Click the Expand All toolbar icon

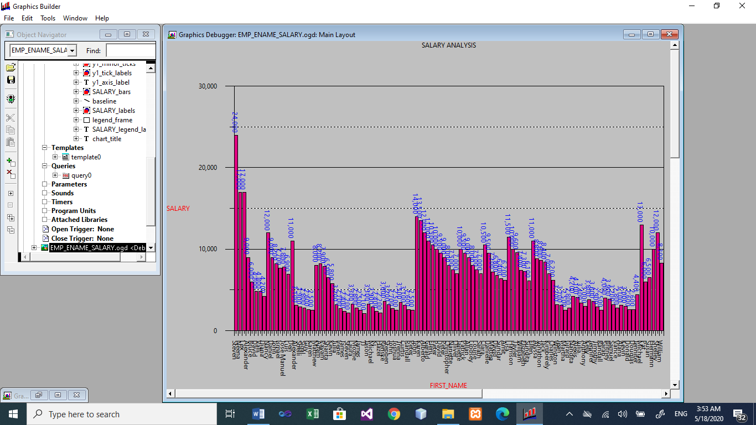(11, 217)
